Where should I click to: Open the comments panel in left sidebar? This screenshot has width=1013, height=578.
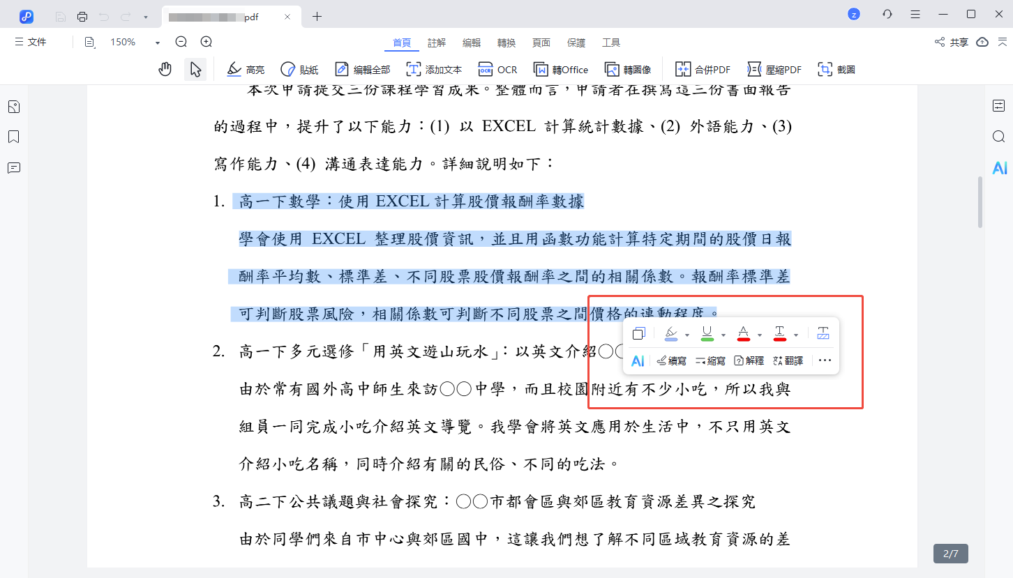point(13,167)
